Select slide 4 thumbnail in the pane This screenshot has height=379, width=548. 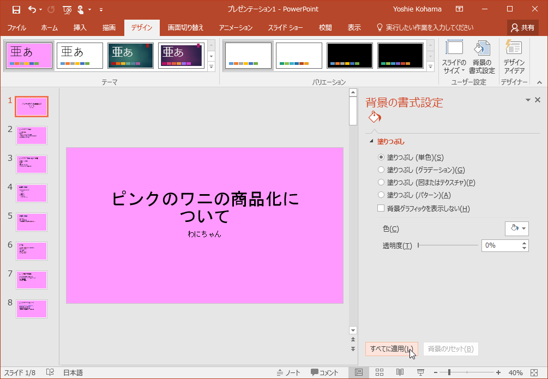tap(31, 193)
